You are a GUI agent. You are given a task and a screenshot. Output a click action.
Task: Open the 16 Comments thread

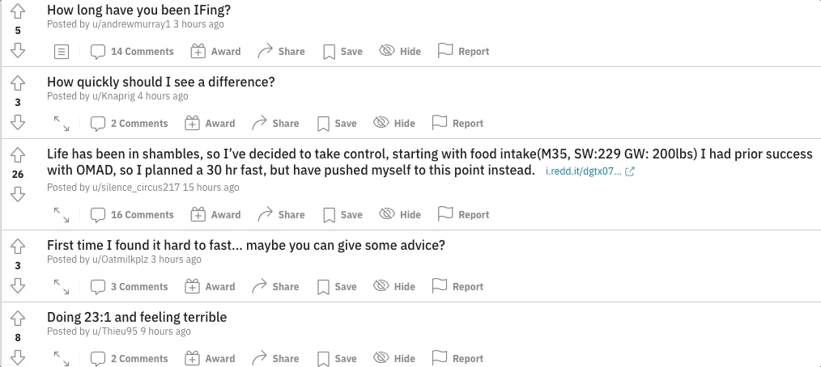(132, 214)
